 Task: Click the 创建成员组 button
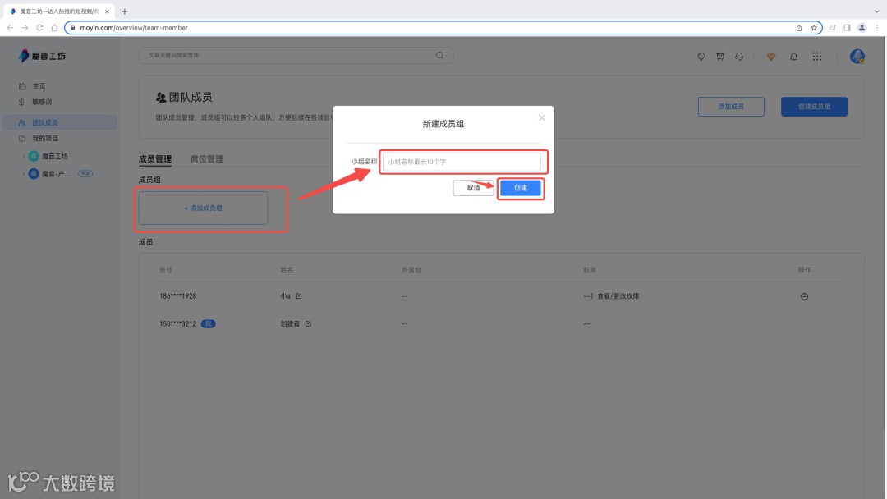pyautogui.click(x=814, y=106)
